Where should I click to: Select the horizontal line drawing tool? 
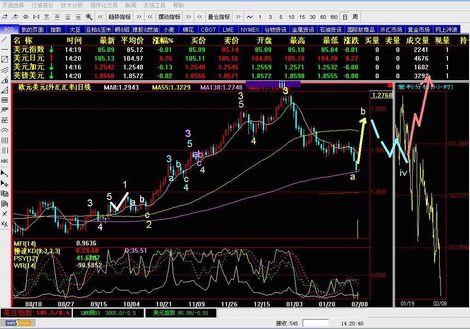(5, 50)
